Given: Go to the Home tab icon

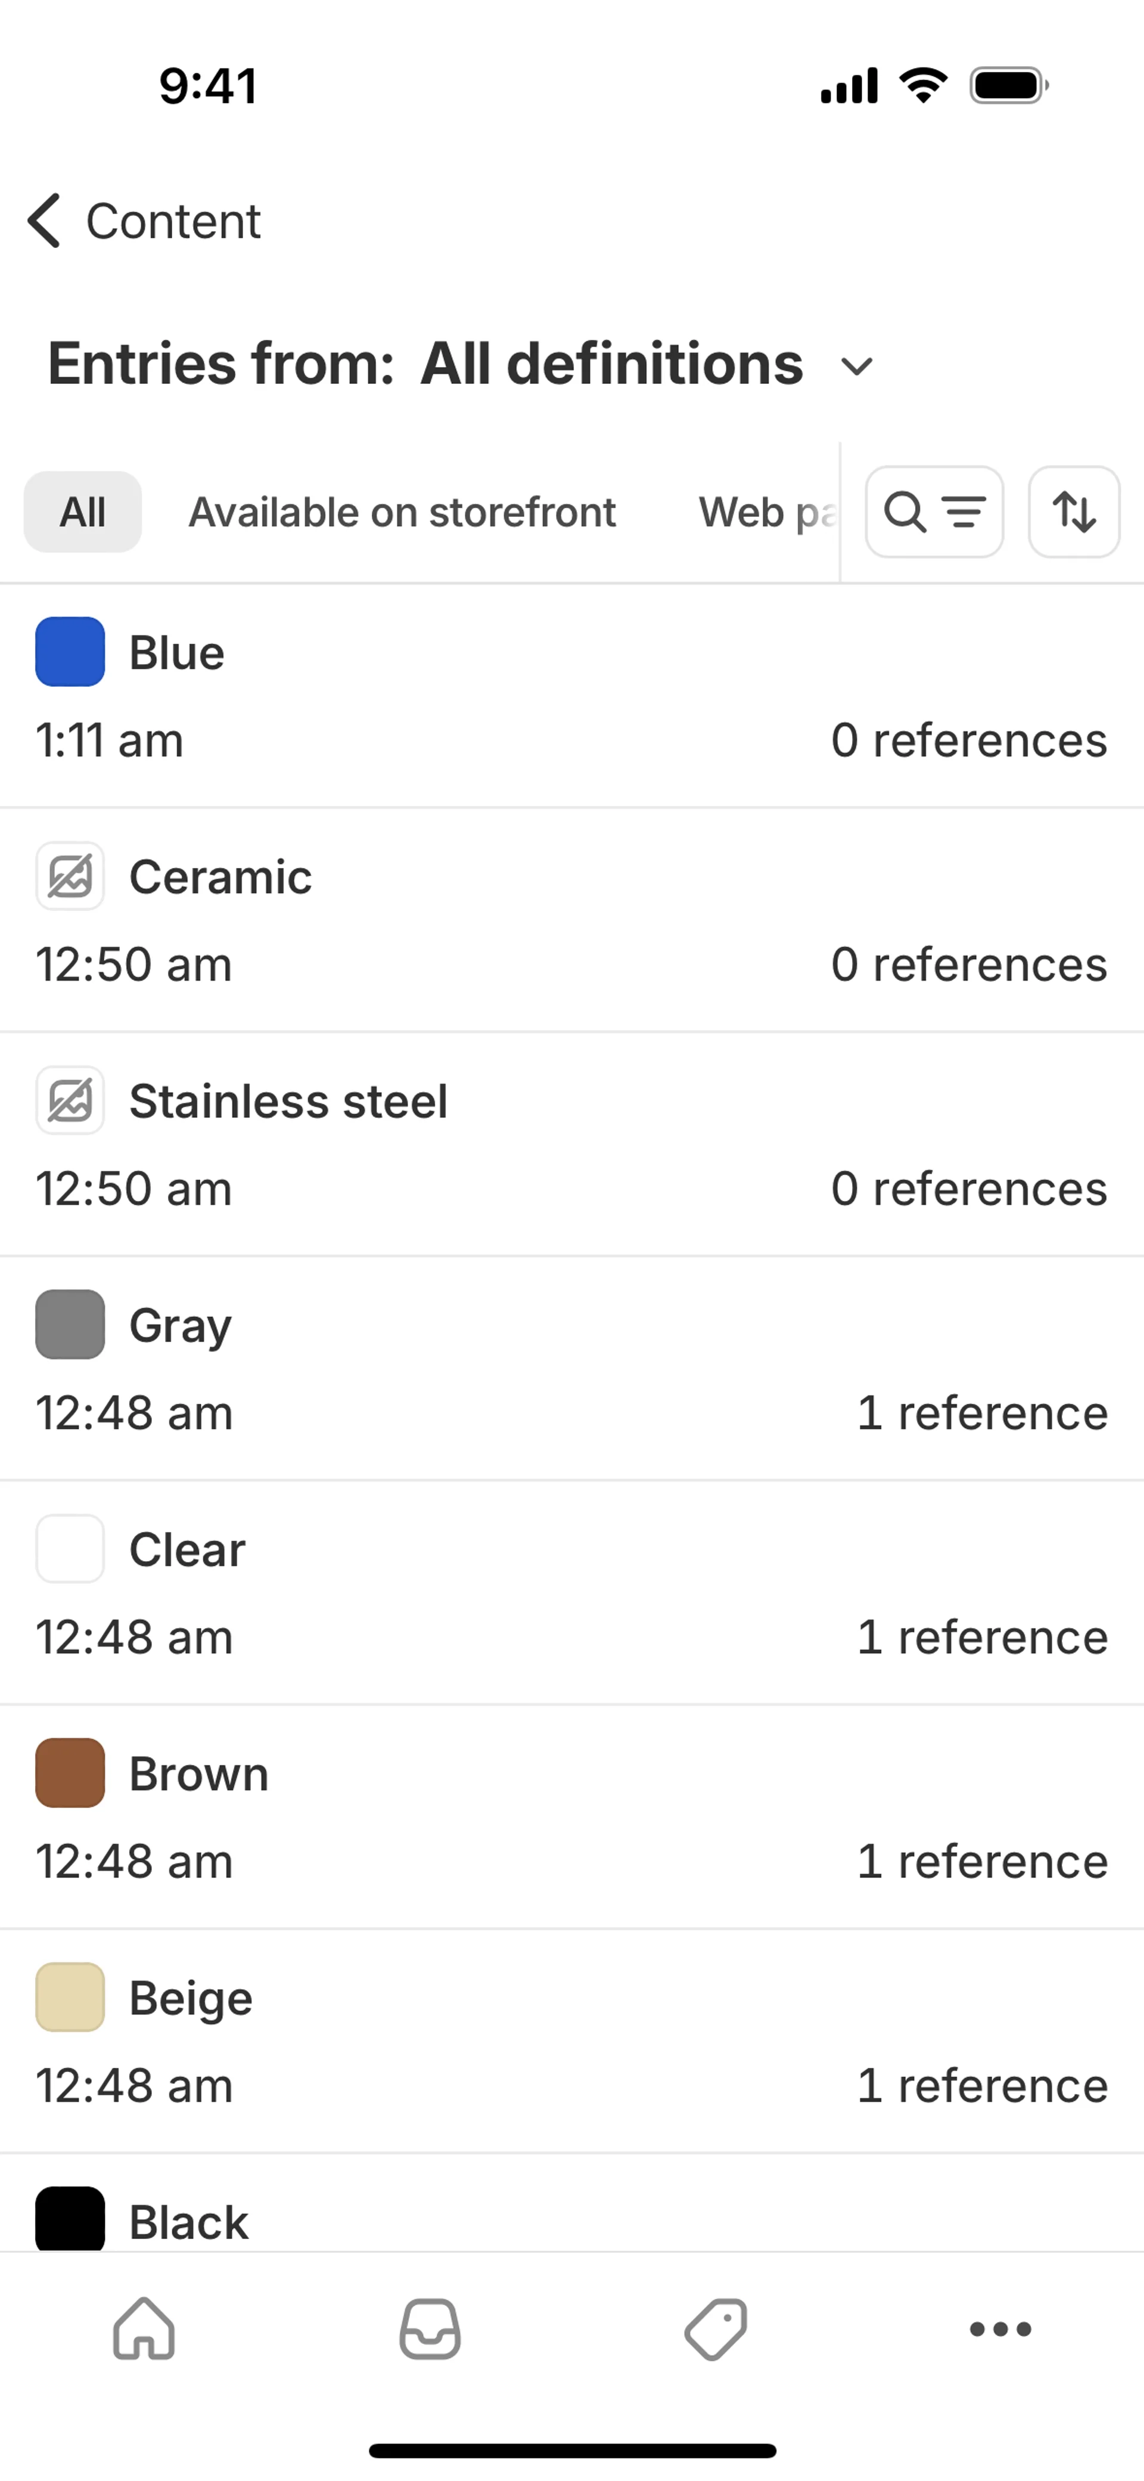Looking at the screenshot, I should pyautogui.click(x=144, y=2329).
